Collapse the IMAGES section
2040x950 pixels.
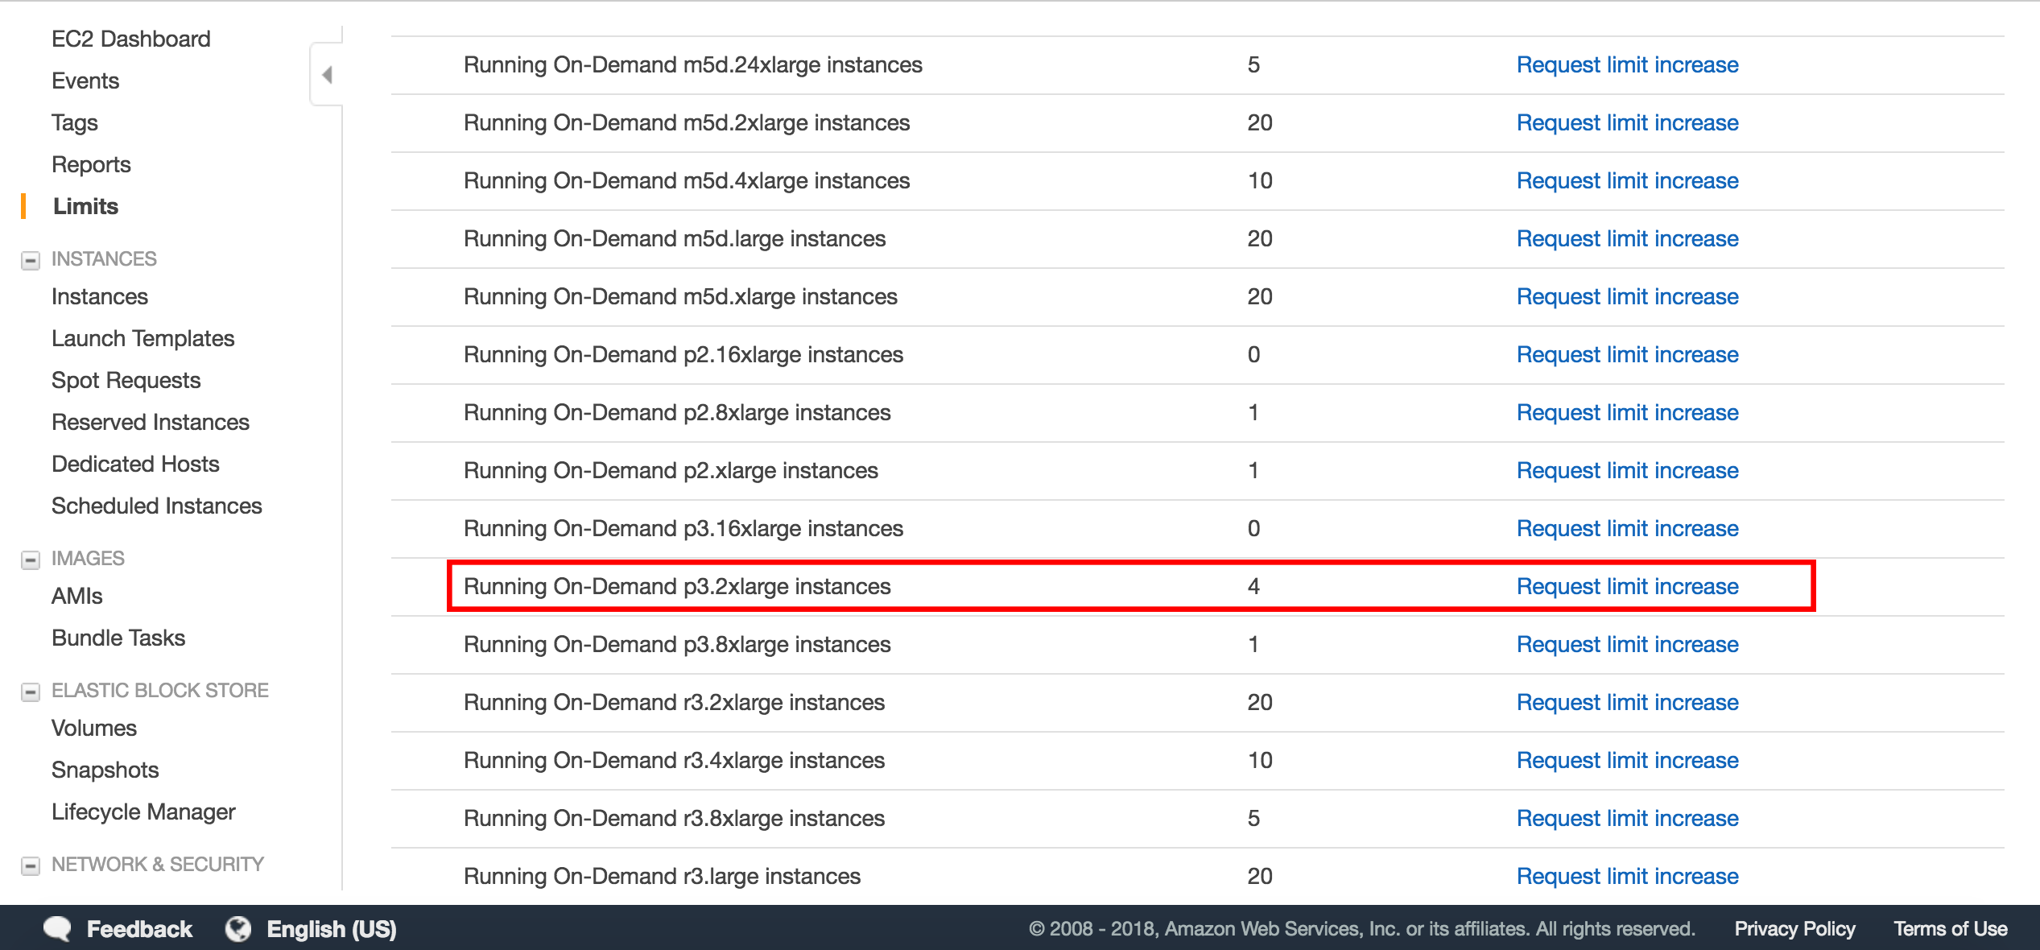click(31, 560)
